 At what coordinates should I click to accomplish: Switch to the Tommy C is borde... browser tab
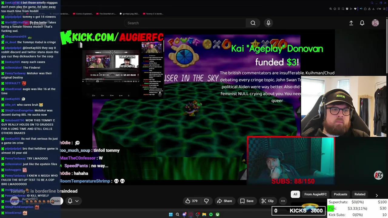[x=152, y=14]
